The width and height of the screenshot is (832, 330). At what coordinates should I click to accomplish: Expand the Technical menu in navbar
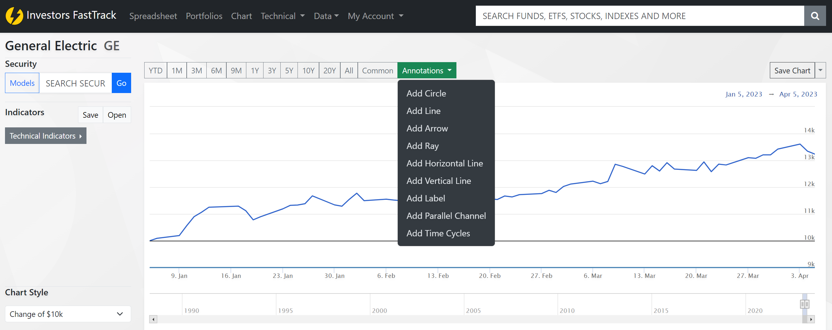coord(283,16)
